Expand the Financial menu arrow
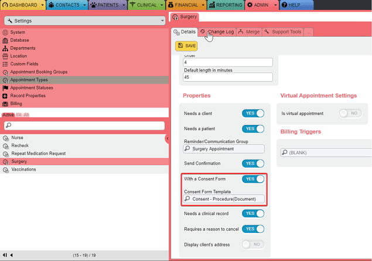The height and width of the screenshot is (261, 372). 203,5
